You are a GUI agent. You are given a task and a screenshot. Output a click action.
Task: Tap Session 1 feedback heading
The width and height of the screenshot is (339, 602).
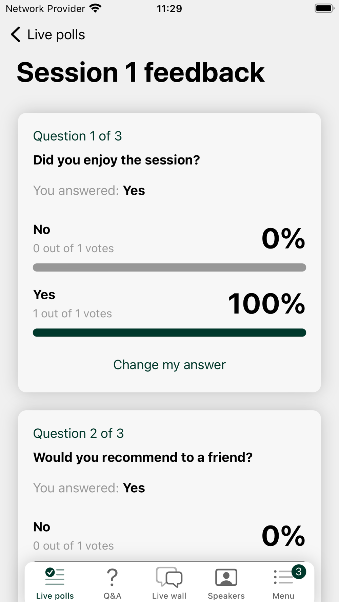click(x=140, y=72)
